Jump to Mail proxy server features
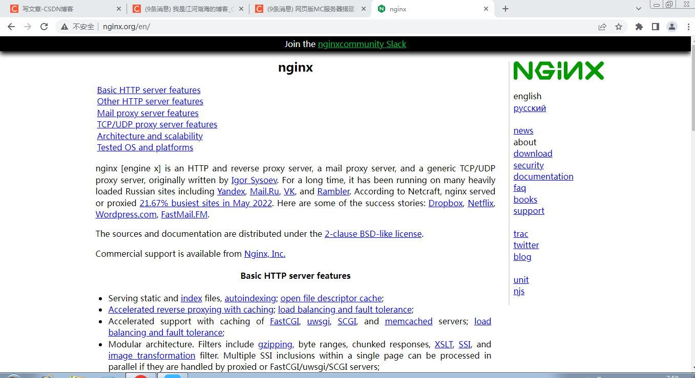Image resolution: width=695 pixels, height=378 pixels. point(148,113)
